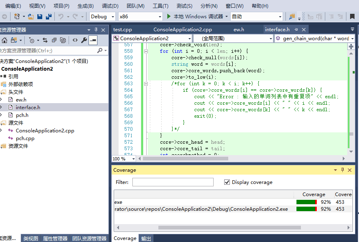Click the Save All toolbar icon
The width and height of the screenshot is (359, 242).
pyautogui.click(x=49, y=17)
